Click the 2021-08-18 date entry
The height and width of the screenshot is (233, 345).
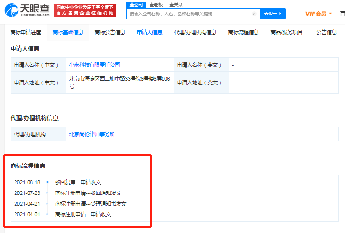27,182
